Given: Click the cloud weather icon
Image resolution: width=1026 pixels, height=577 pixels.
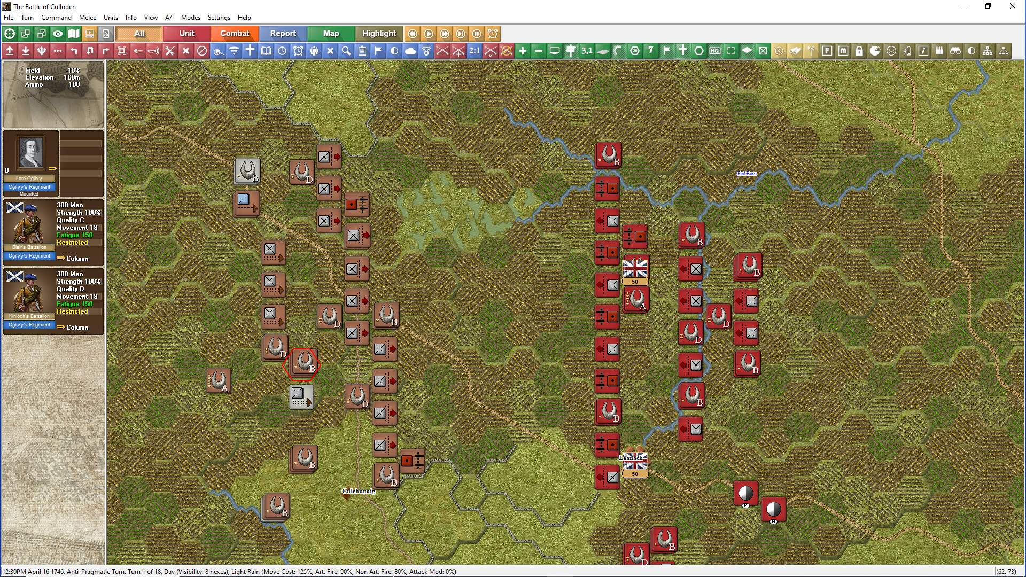Looking at the screenshot, I should coord(410,51).
